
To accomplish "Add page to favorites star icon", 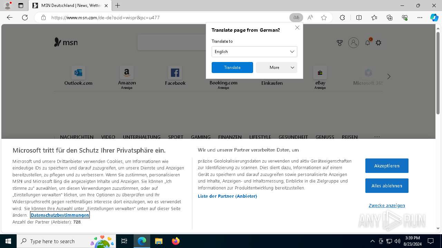I will [324, 18].
